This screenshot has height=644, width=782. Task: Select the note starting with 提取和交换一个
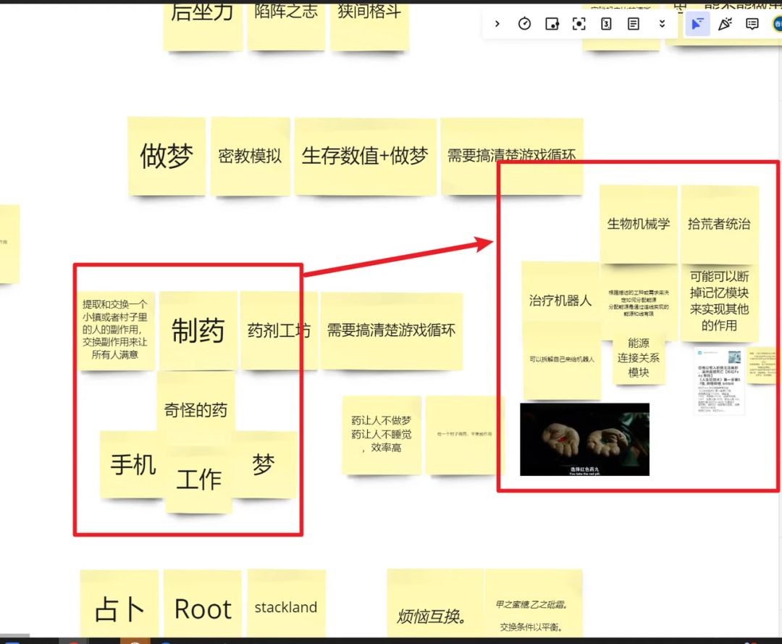[115, 330]
